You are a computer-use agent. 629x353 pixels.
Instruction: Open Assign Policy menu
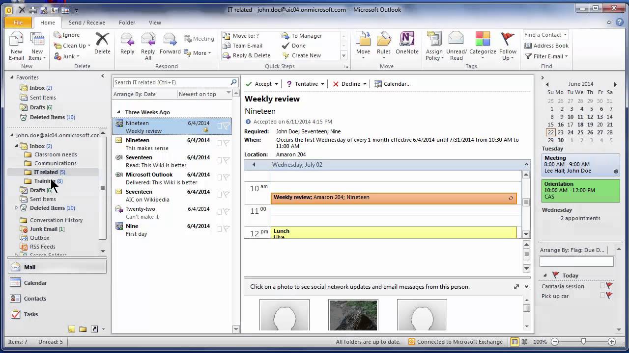click(434, 47)
